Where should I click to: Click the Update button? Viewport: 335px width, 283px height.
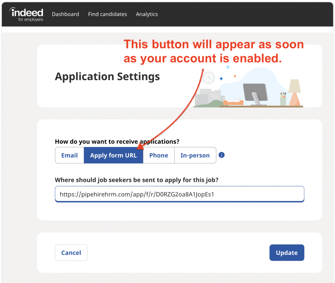click(287, 253)
